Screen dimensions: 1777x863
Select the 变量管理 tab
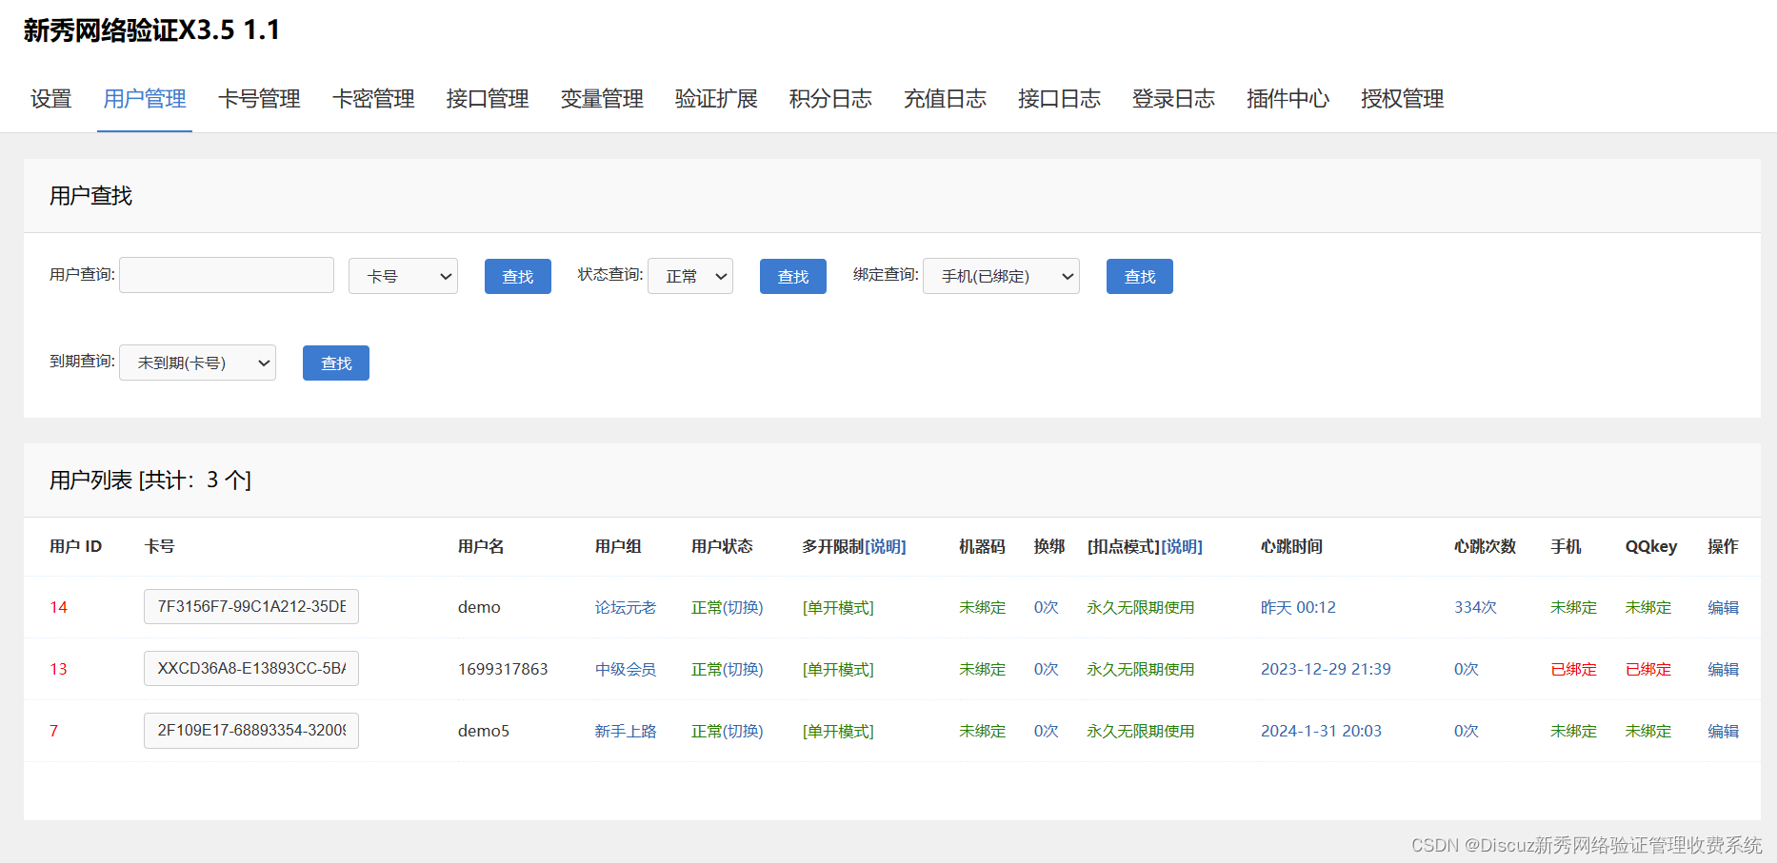click(602, 99)
